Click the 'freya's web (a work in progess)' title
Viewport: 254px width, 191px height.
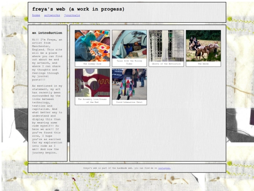pyautogui.click(x=78, y=9)
